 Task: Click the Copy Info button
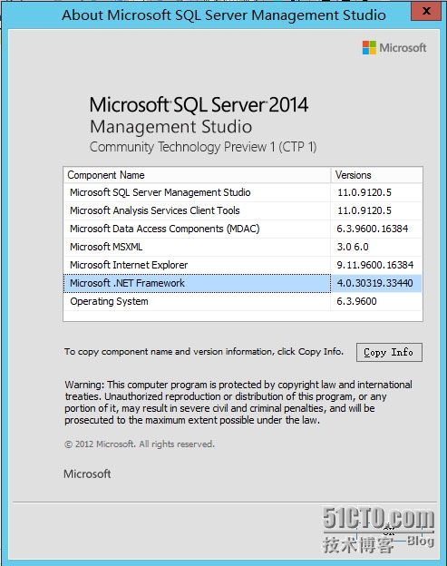[389, 352]
